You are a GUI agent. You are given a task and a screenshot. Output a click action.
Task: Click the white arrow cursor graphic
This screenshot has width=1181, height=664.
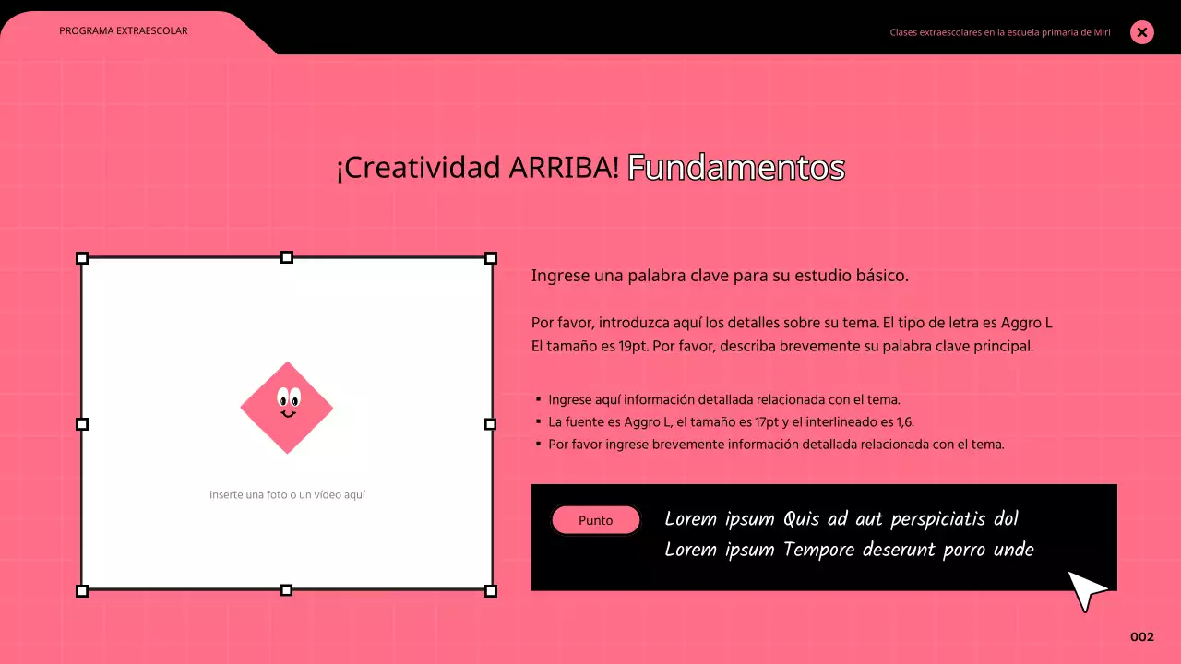tap(1087, 590)
